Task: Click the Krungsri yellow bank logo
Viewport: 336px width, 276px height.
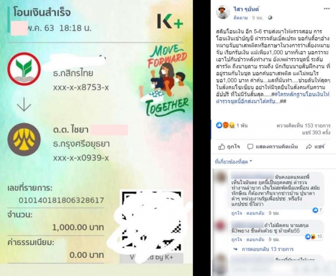Action: (x=24, y=139)
